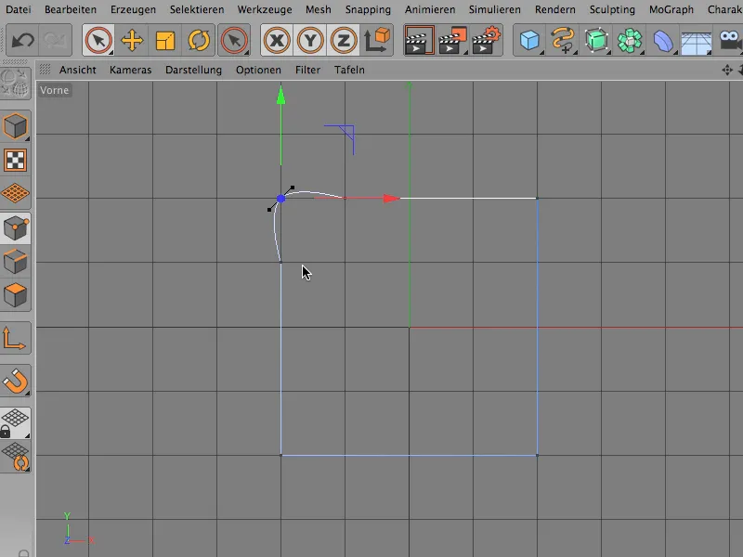The width and height of the screenshot is (743, 557).
Task: Enable the axis modification tool
Action: (15, 338)
